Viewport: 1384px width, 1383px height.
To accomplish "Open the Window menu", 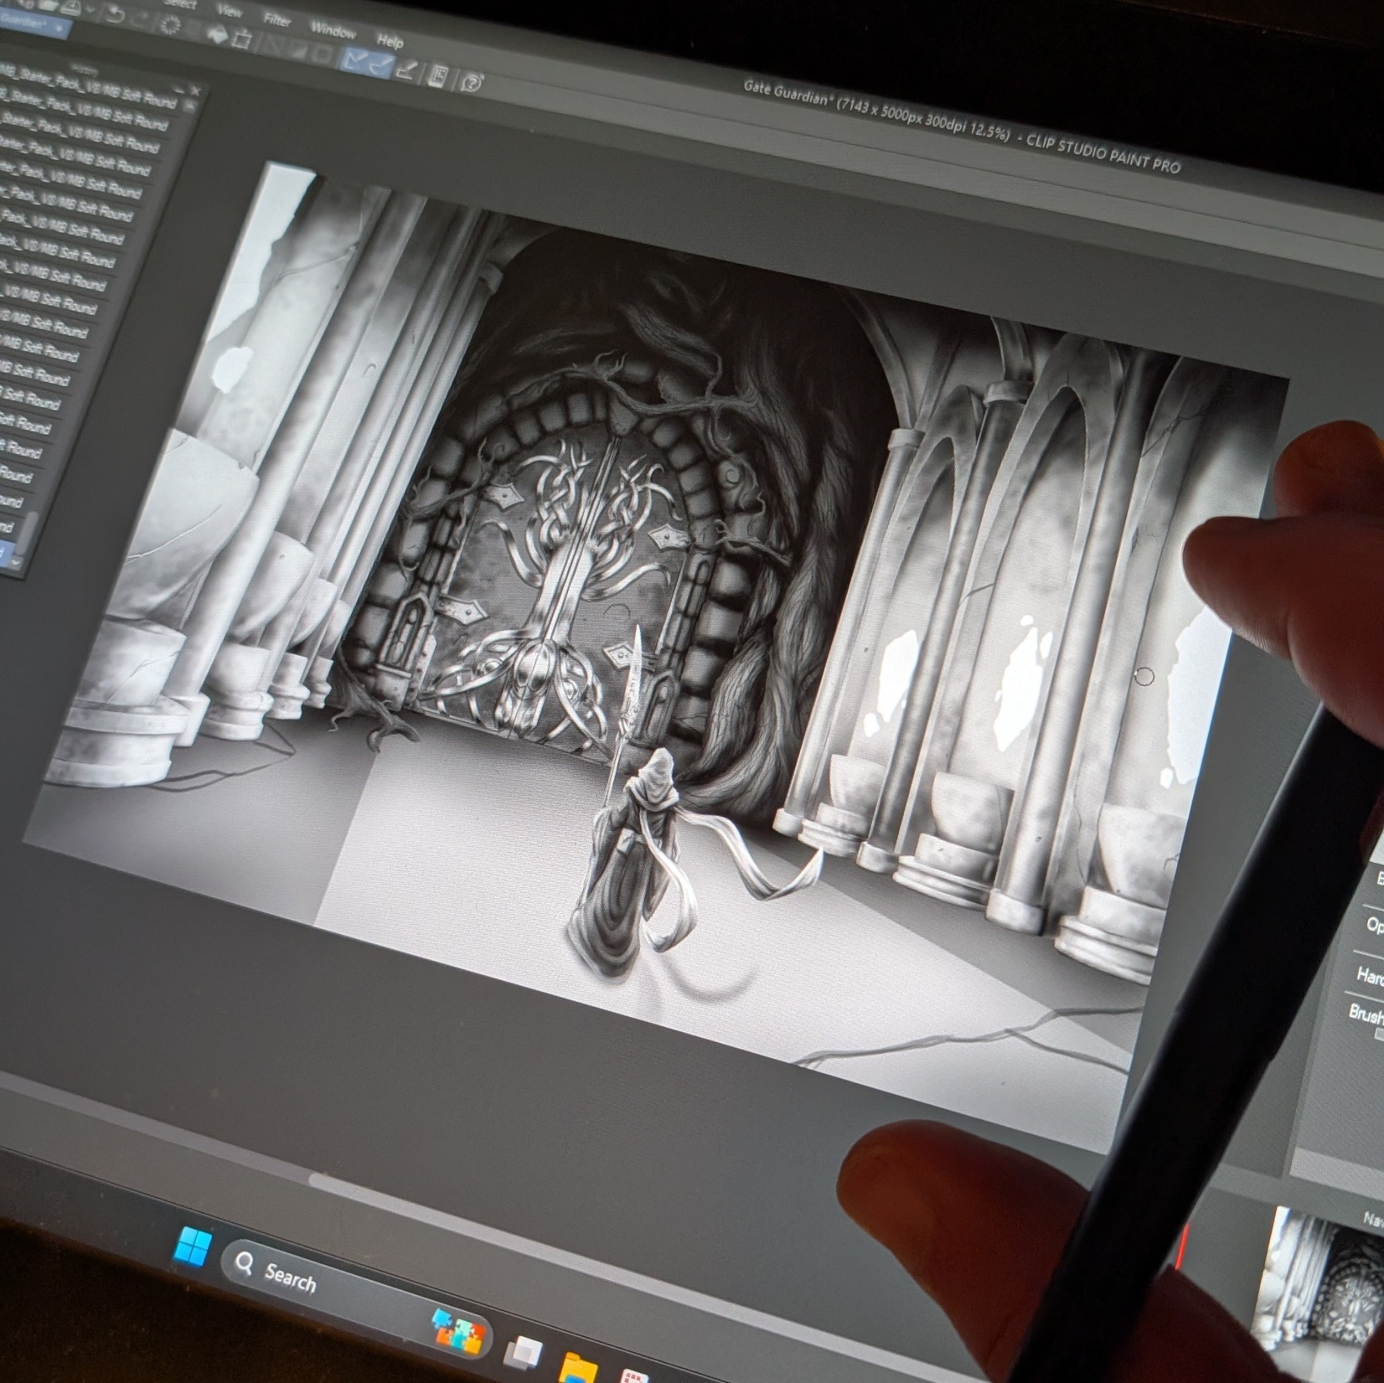I will 333,31.
